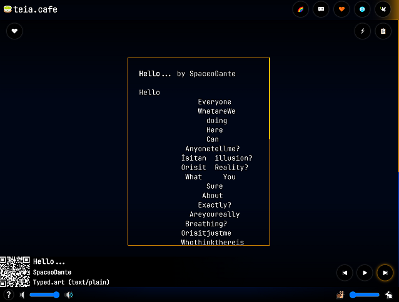Click the loud speaker icon

click(69, 295)
